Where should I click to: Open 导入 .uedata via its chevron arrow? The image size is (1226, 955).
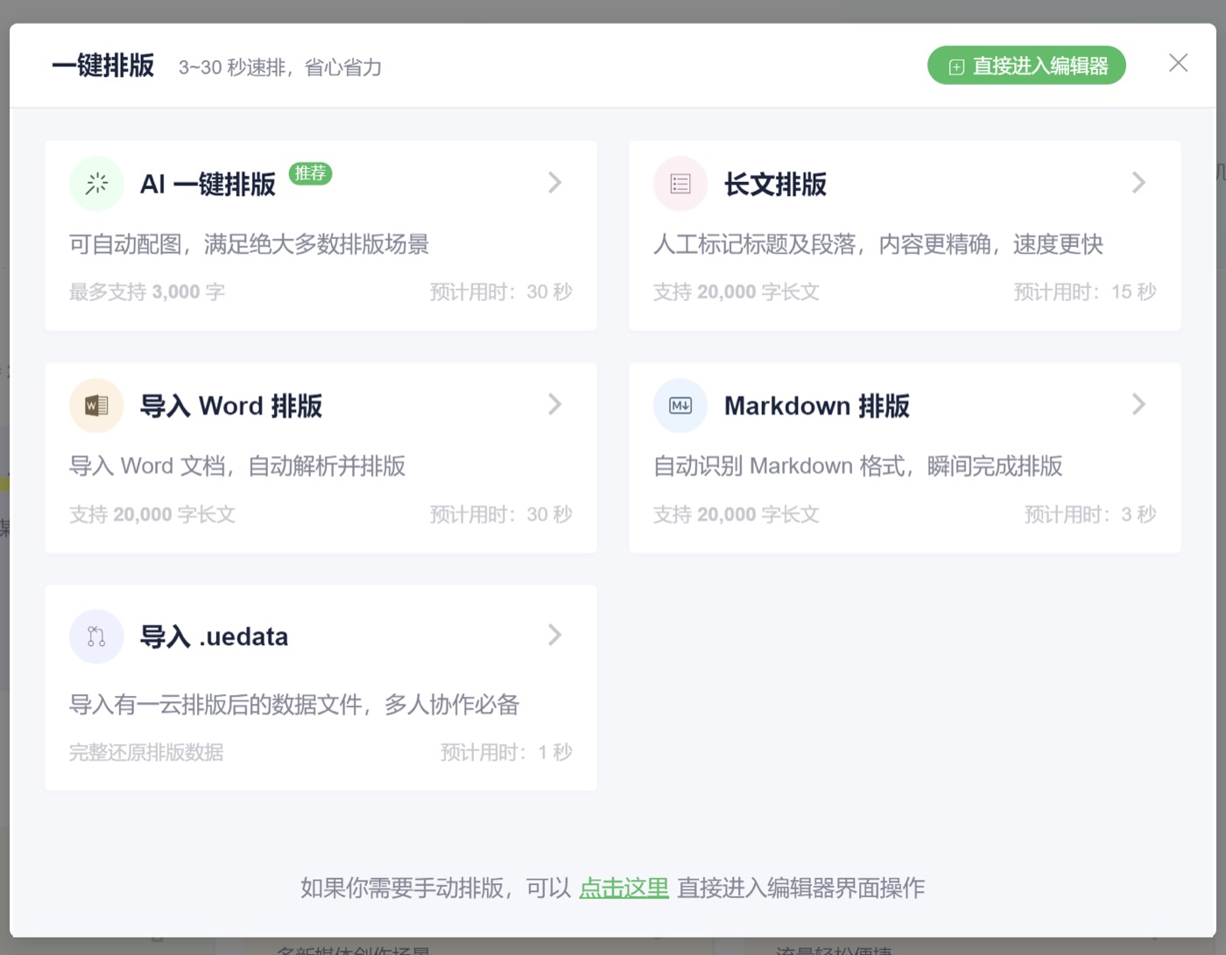[x=554, y=635]
